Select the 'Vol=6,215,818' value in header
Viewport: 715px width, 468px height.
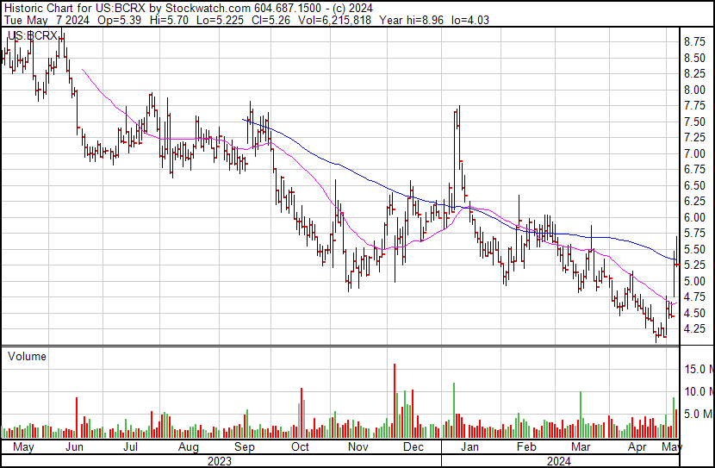(x=334, y=20)
